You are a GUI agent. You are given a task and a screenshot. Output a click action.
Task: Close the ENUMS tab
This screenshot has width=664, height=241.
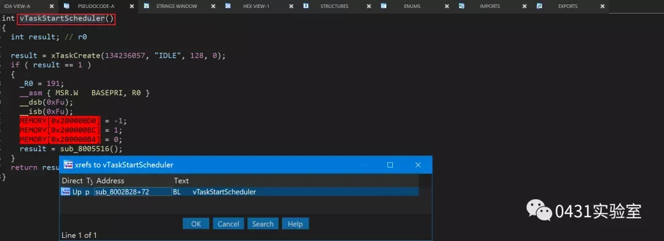point(447,6)
